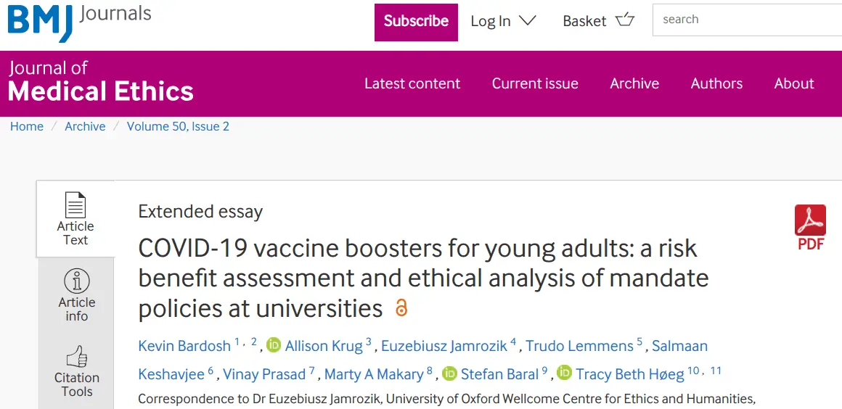Open Allison Krug's ORCID icon
The image size is (842, 409).
coord(274,345)
